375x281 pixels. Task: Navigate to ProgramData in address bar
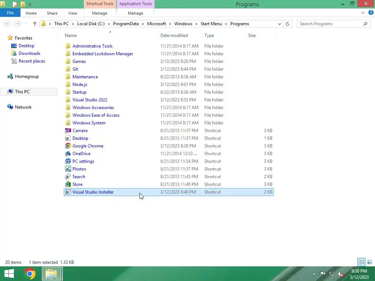(126, 24)
